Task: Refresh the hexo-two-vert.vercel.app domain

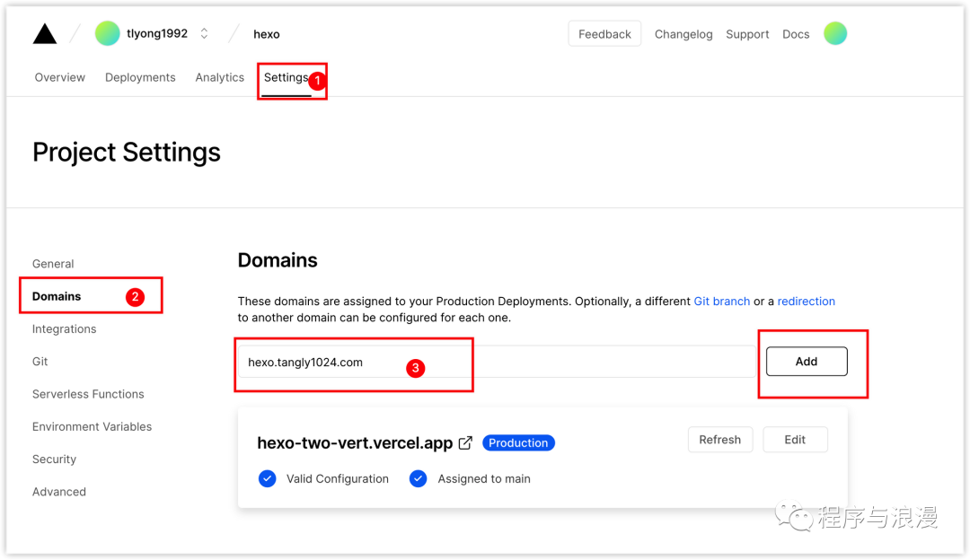Action: [x=720, y=440]
